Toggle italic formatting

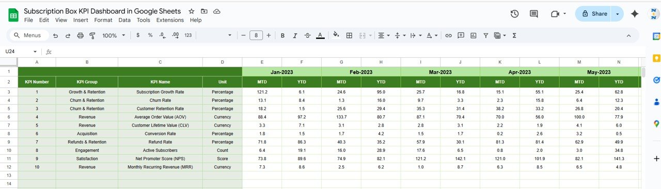(295, 35)
